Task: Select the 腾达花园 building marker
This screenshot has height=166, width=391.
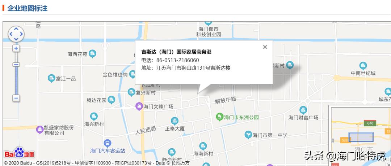Action: (112, 100)
